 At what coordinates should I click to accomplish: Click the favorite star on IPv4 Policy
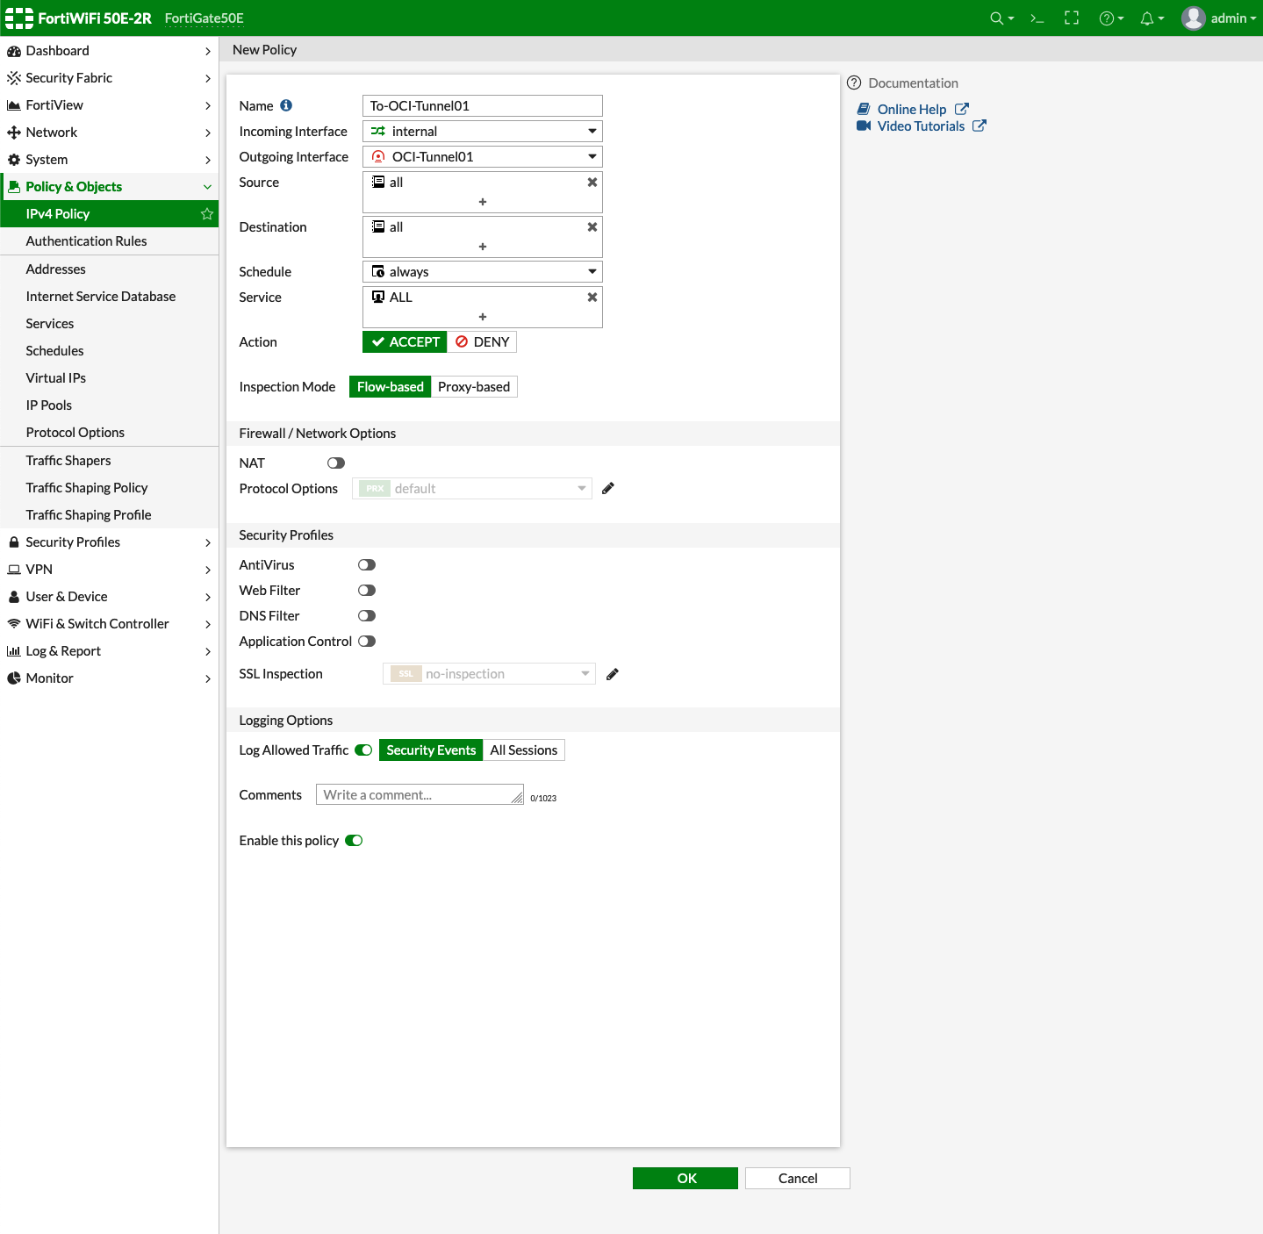tap(207, 214)
